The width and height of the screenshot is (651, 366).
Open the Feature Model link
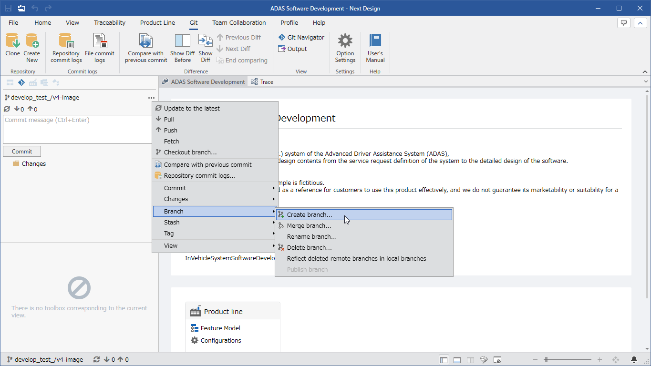(215, 328)
